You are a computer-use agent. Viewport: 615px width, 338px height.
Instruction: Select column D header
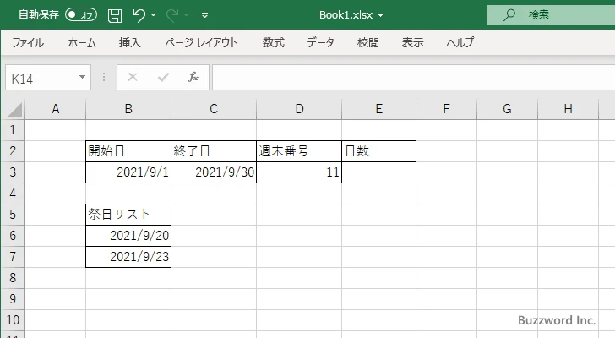tap(299, 109)
